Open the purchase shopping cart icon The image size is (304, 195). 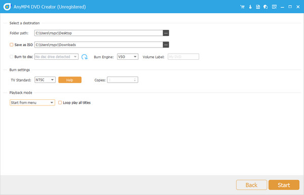pos(242,7)
